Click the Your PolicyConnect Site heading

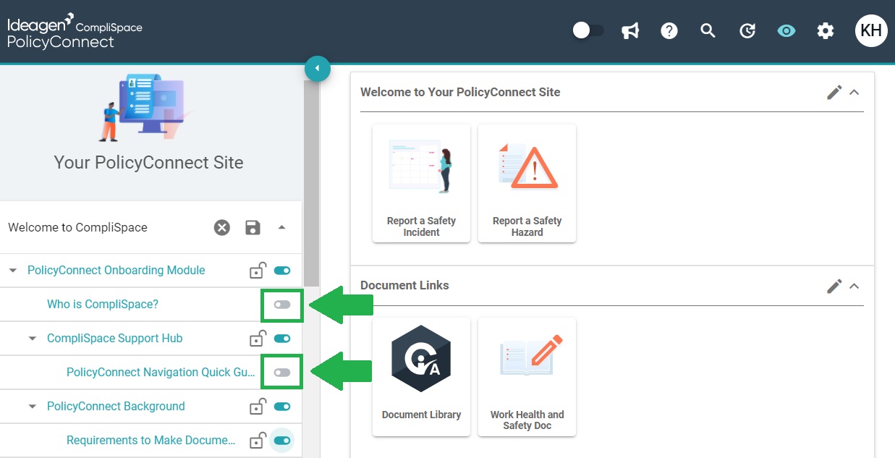point(148,162)
